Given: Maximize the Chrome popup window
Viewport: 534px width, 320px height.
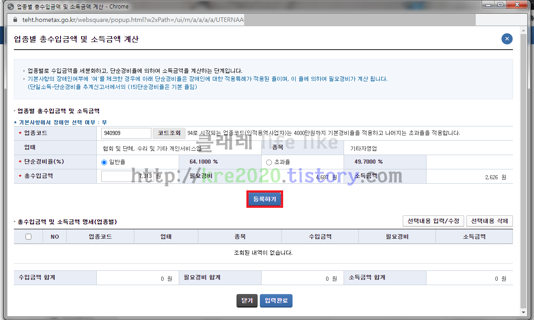Looking at the screenshot, I should (x=500, y=5).
